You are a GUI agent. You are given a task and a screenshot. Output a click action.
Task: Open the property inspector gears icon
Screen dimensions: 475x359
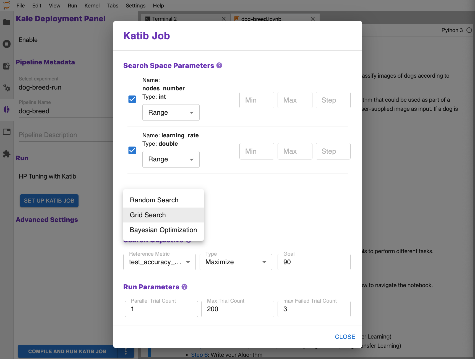point(7,88)
